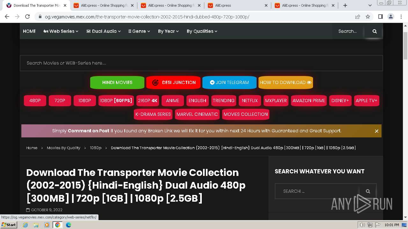Focus the Search Movies or WEB-Series box
This screenshot has width=408, height=229.
(201, 63)
